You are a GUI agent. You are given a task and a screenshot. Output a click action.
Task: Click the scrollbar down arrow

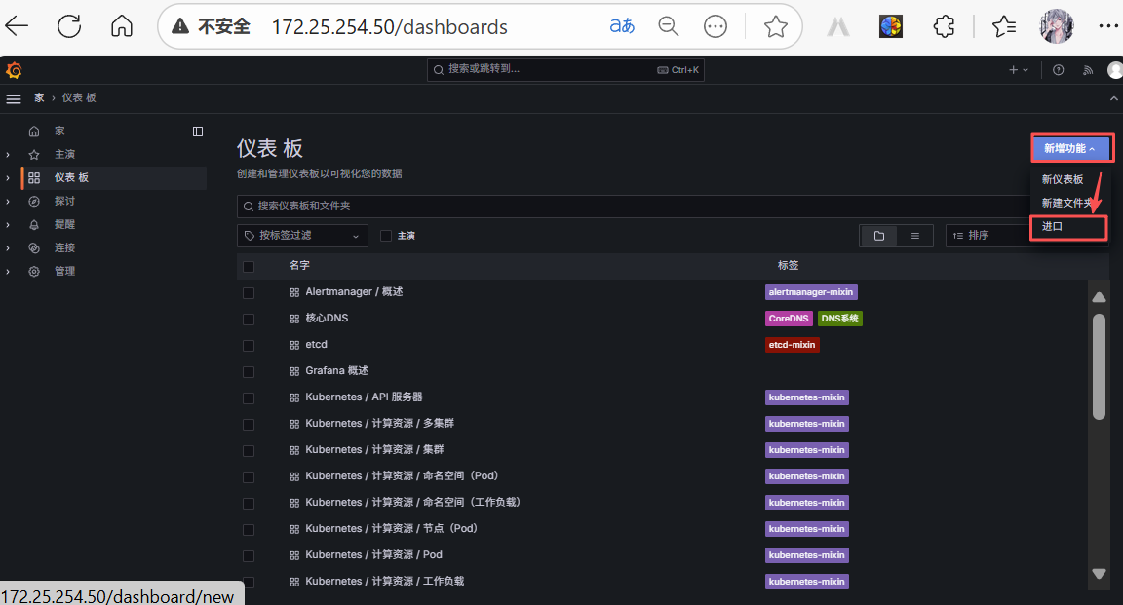(x=1099, y=574)
